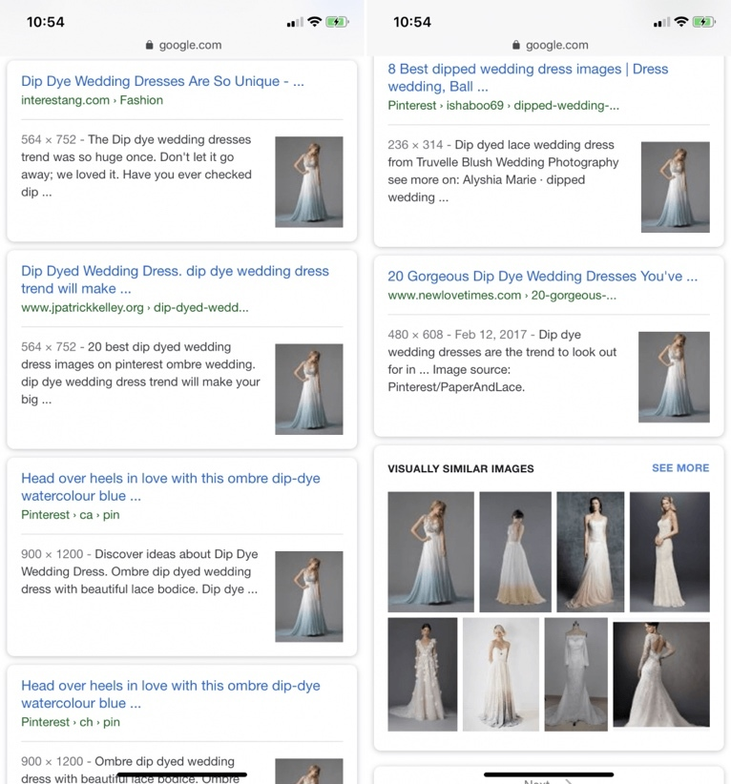The width and height of the screenshot is (731, 784).
Task: Tap the thumbnail in the interestang.com result
Action: pyautogui.click(x=308, y=182)
